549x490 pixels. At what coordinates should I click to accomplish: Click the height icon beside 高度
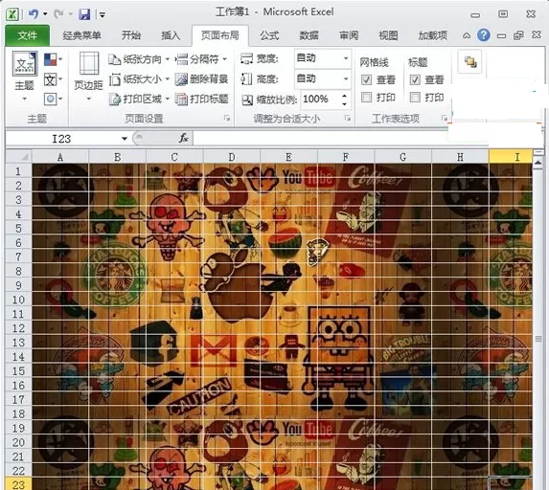click(246, 79)
